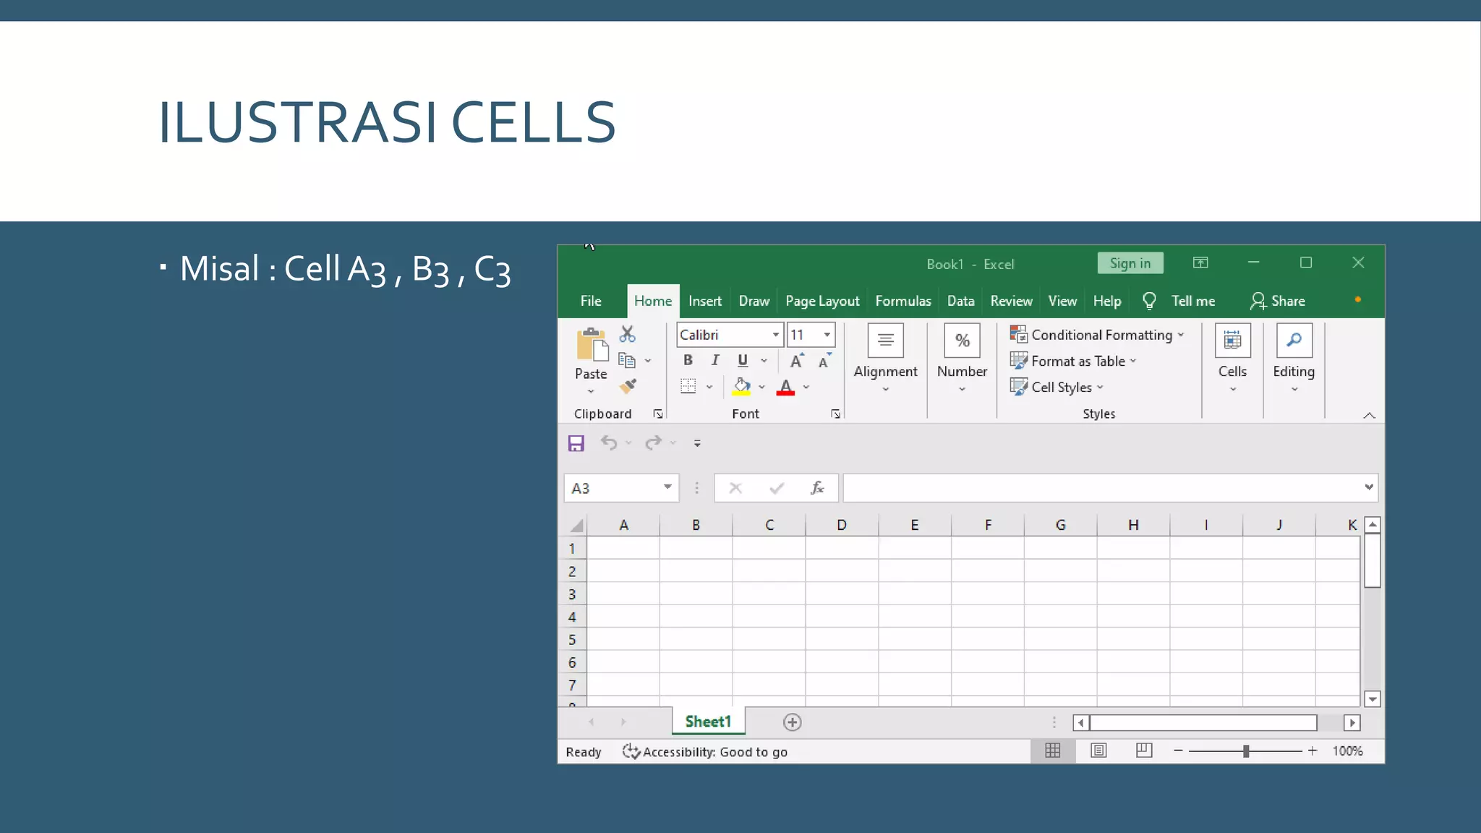Click the New Sheet plus icon
Image resolution: width=1481 pixels, height=833 pixels.
(x=792, y=722)
